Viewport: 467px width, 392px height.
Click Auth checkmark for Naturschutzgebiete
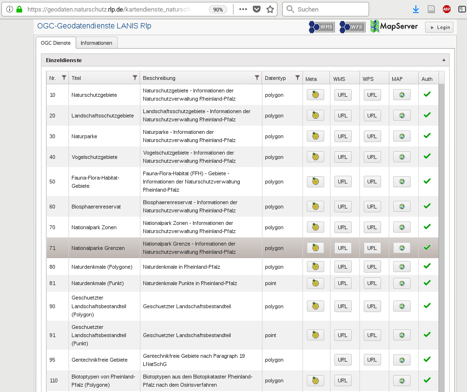coord(427,94)
